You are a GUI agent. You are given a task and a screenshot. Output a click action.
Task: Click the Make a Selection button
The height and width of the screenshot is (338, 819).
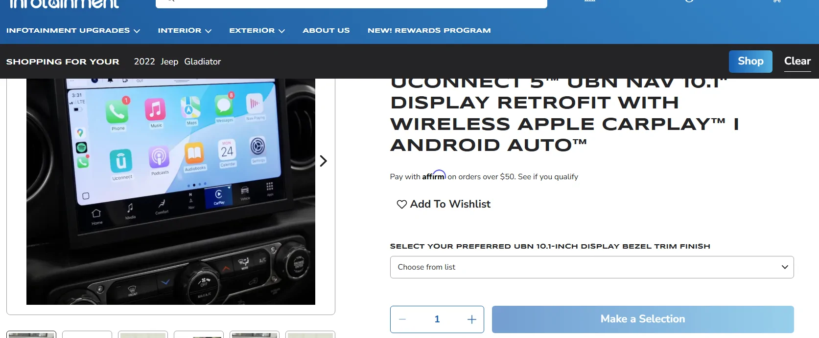pos(643,319)
